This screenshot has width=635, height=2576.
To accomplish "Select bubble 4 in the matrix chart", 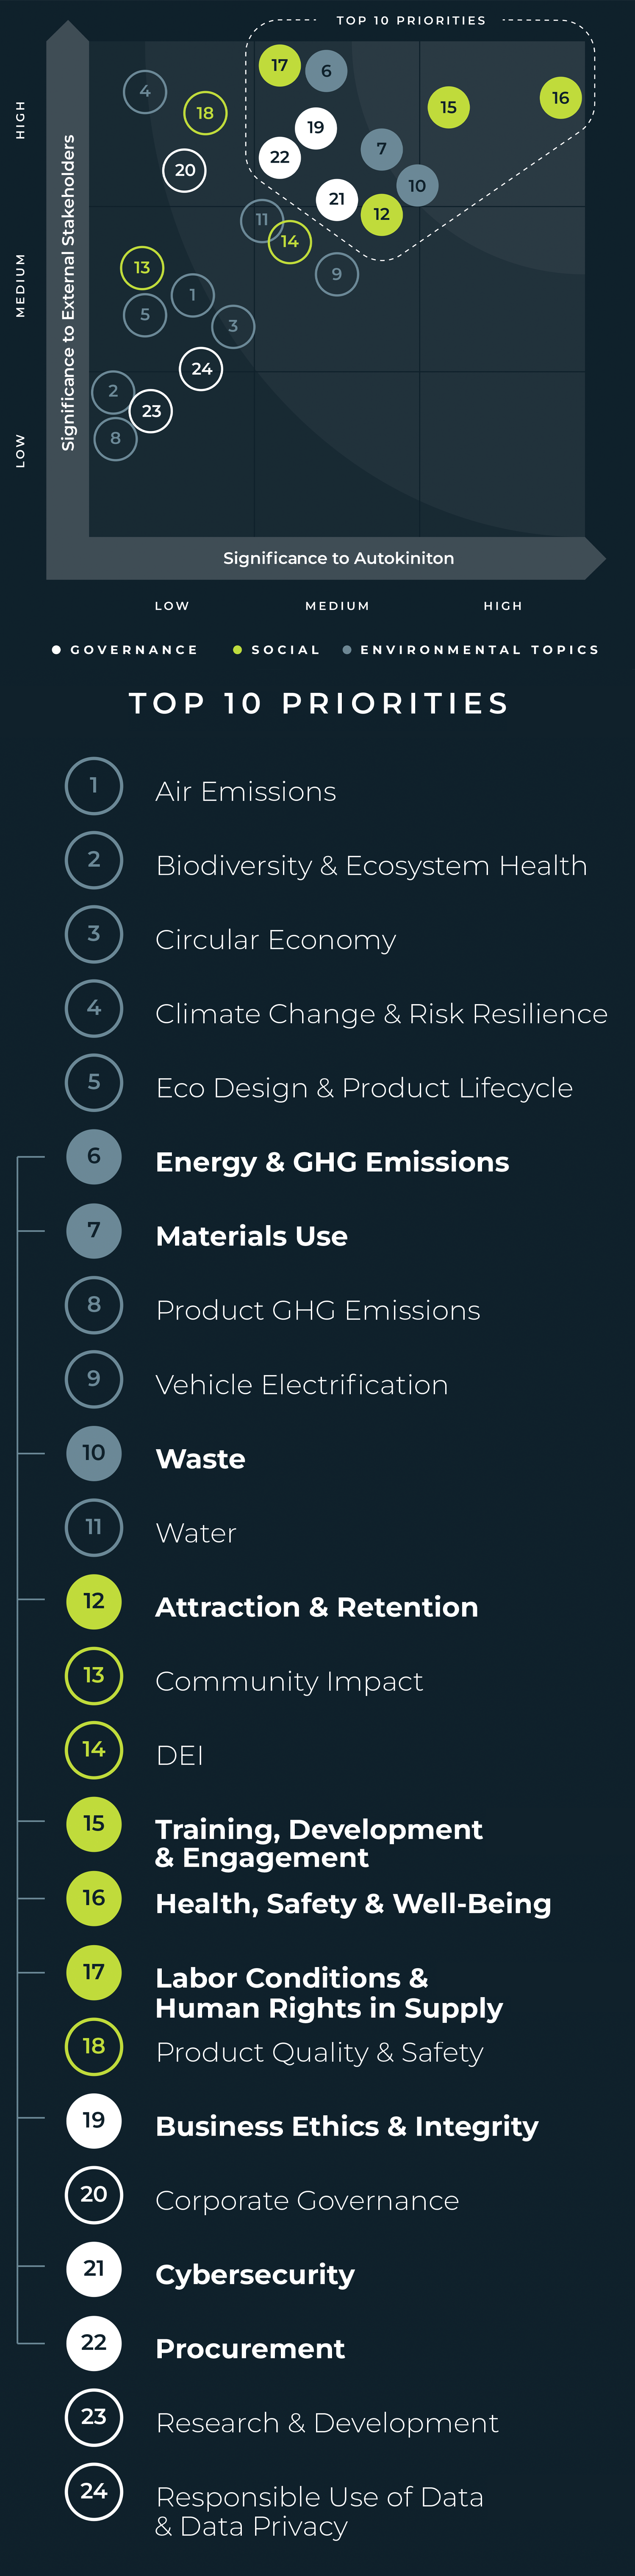I will coord(145,92).
